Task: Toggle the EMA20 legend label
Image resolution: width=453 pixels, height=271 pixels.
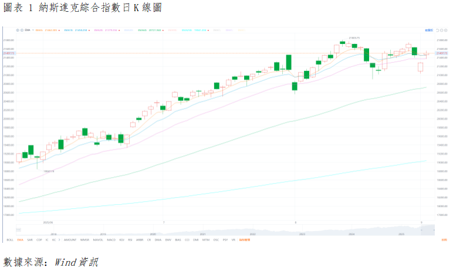Action: click(98, 30)
